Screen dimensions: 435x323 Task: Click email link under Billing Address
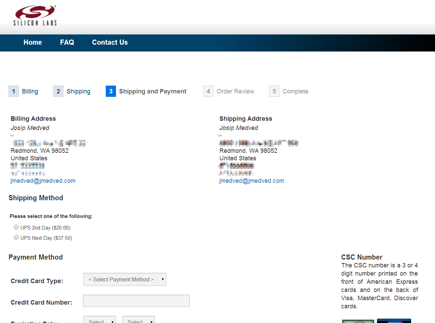43,181
